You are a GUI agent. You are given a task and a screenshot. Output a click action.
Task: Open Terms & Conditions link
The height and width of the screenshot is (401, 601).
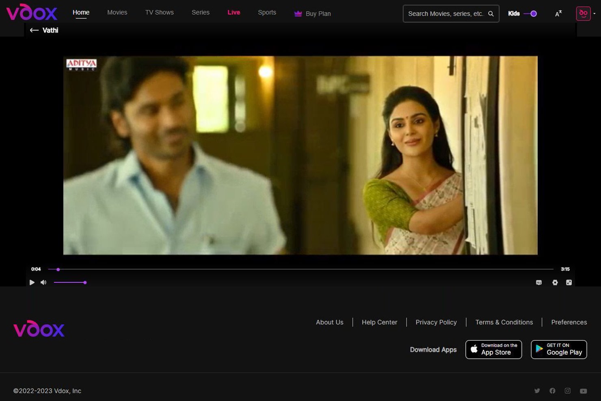pos(504,322)
